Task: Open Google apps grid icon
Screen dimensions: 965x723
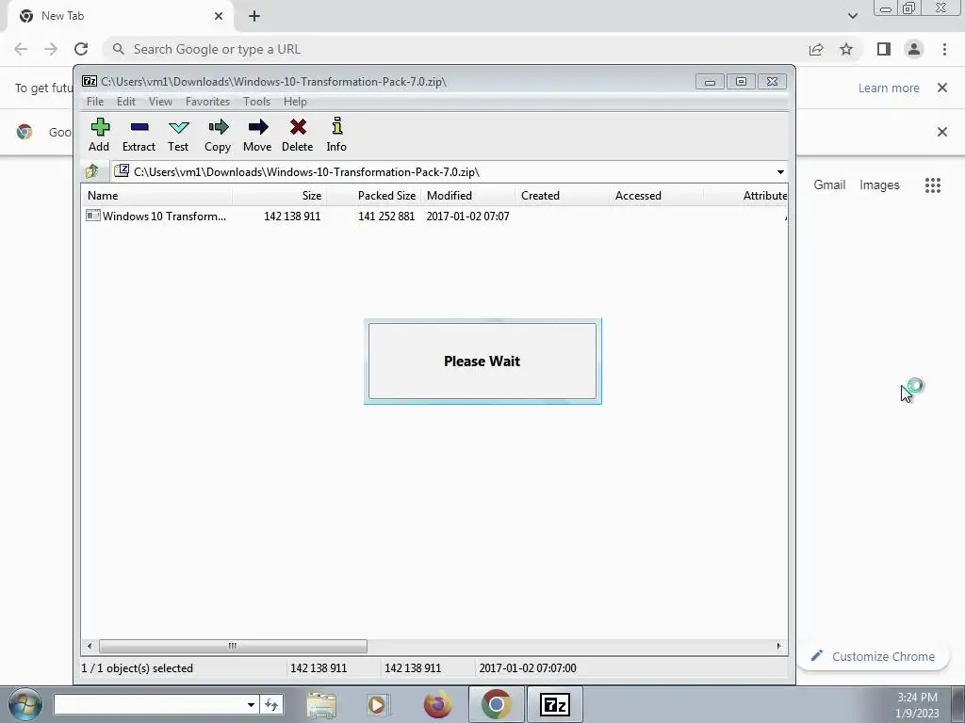Action: (x=933, y=185)
